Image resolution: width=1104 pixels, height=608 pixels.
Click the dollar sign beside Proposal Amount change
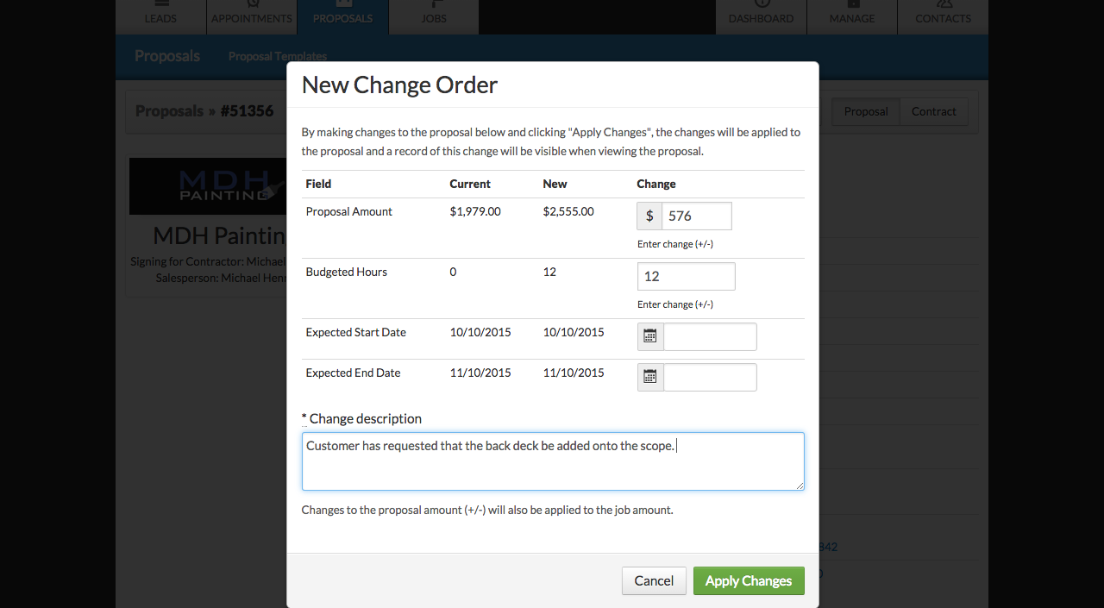[649, 216]
